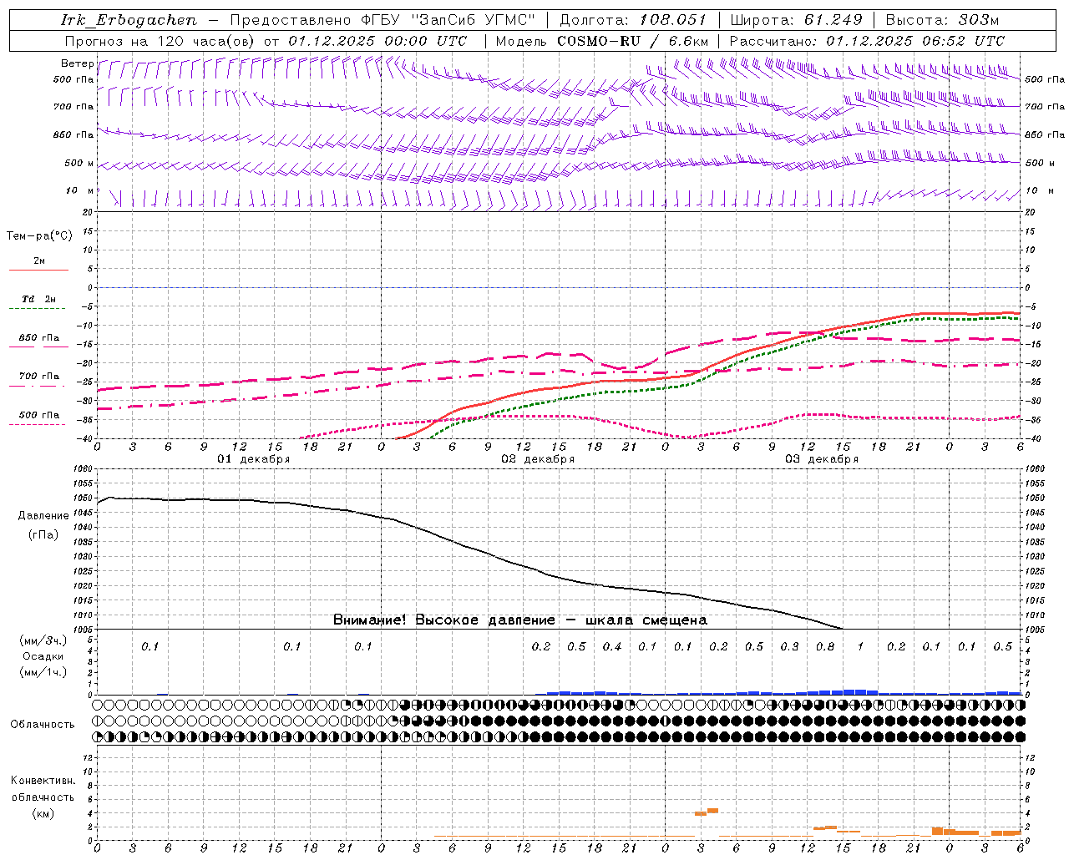Select the 'Широта: 61.249' header value
The image size is (1069, 855).
[796, 20]
